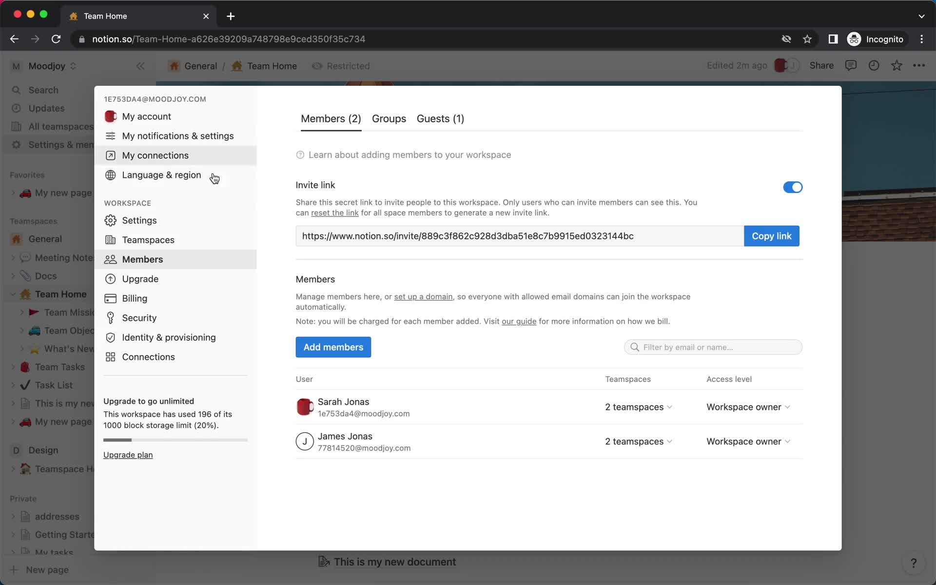This screenshot has width=936, height=585.
Task: Open the our guide billing link
Action: pos(519,321)
